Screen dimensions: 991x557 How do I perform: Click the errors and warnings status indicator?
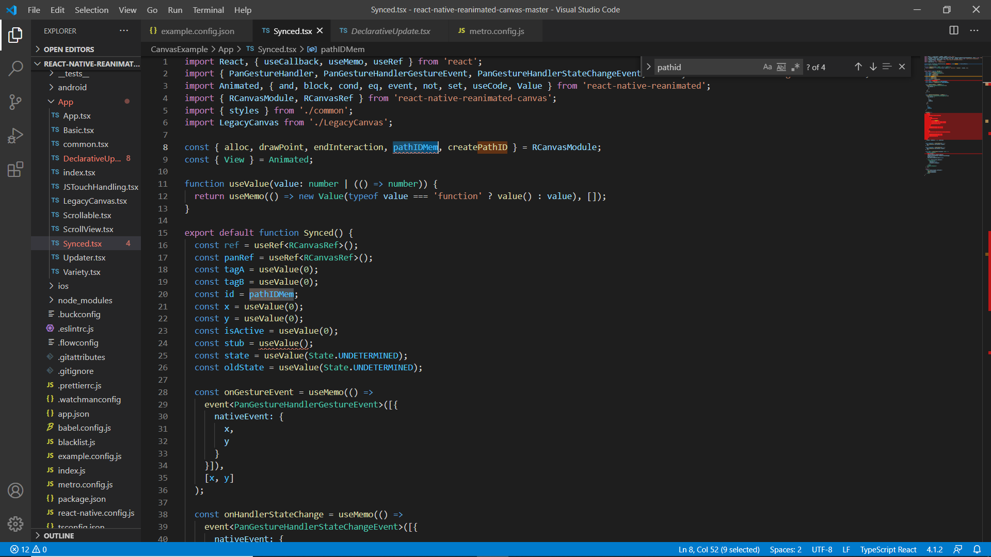[x=28, y=549]
